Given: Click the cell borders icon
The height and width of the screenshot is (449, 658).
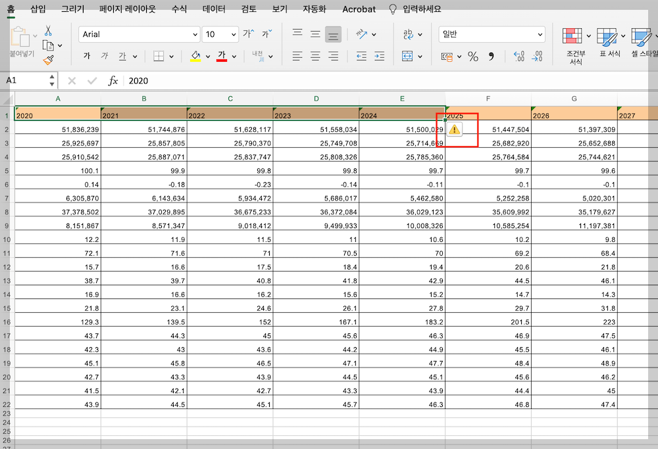Looking at the screenshot, I should point(159,56).
